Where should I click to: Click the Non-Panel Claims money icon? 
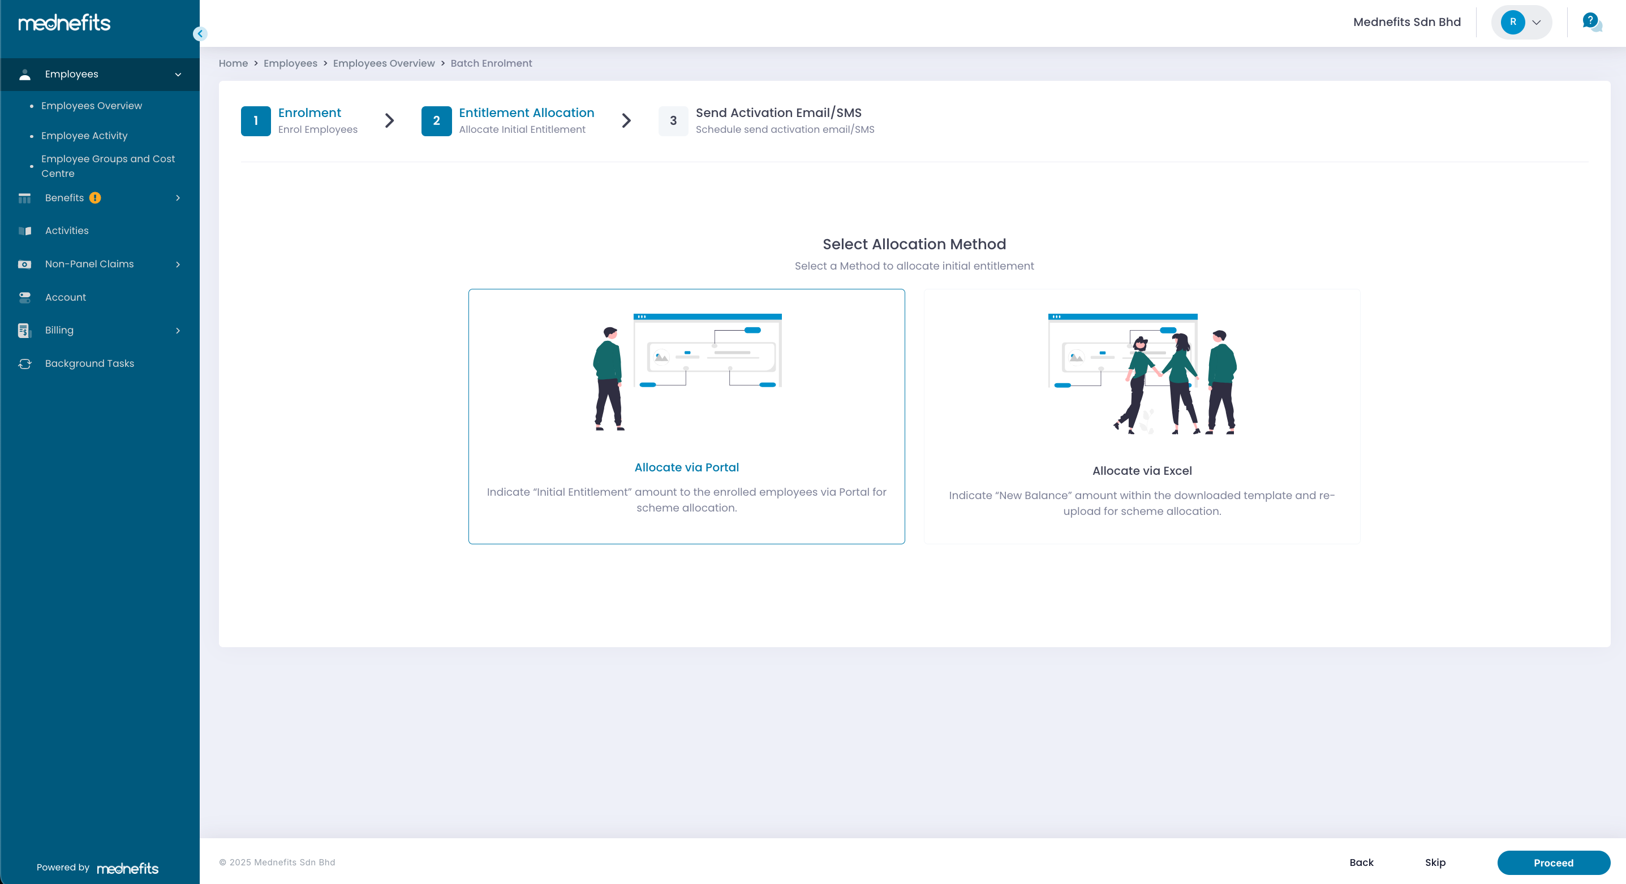[25, 264]
